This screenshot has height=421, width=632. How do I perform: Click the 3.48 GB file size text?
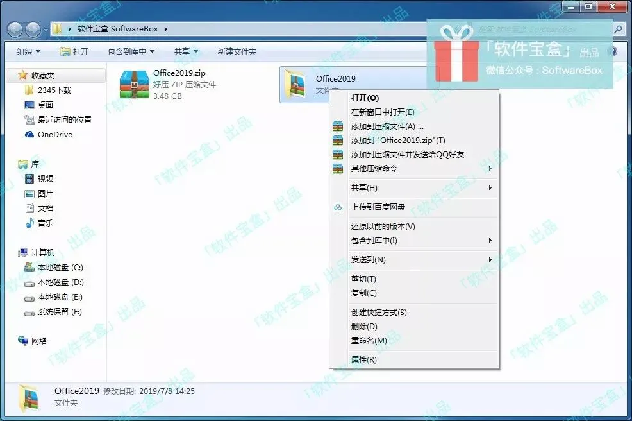tap(167, 96)
